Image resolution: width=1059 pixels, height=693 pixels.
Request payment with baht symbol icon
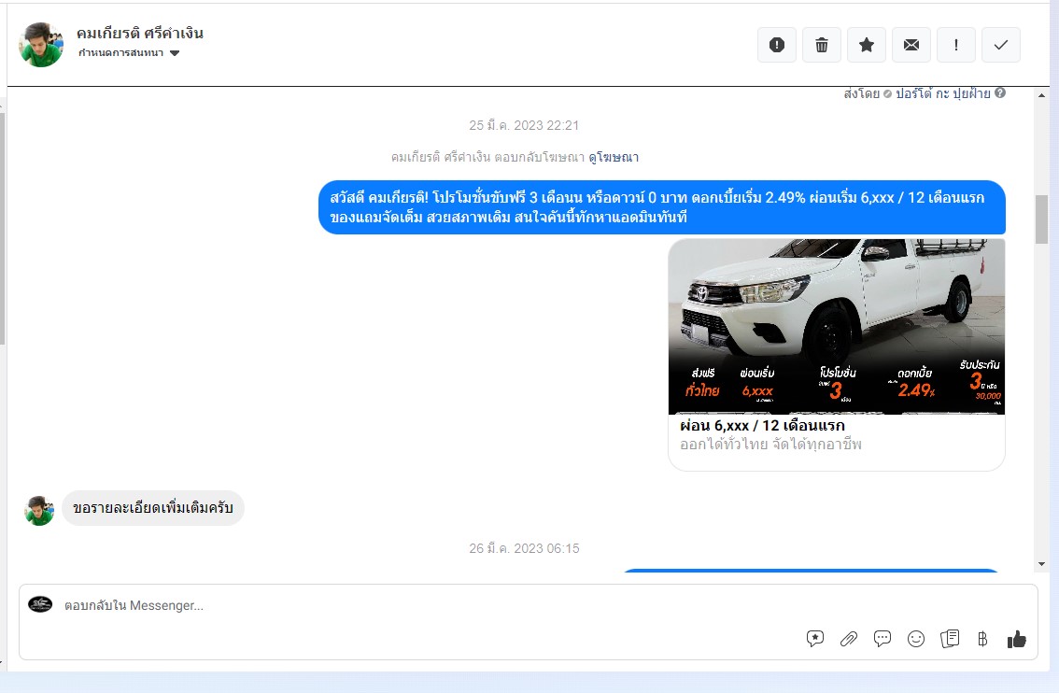pyautogui.click(x=982, y=638)
